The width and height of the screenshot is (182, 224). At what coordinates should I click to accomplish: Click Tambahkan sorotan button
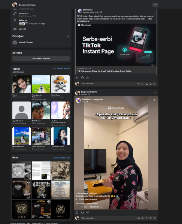(x=41, y=58)
